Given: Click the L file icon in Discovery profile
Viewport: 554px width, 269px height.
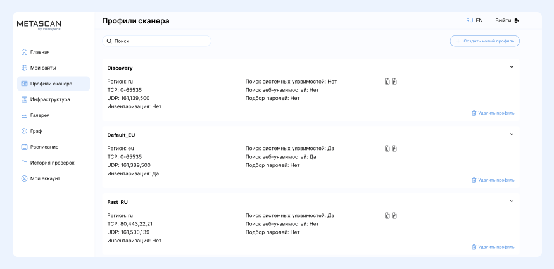Looking at the screenshot, I should (387, 81).
